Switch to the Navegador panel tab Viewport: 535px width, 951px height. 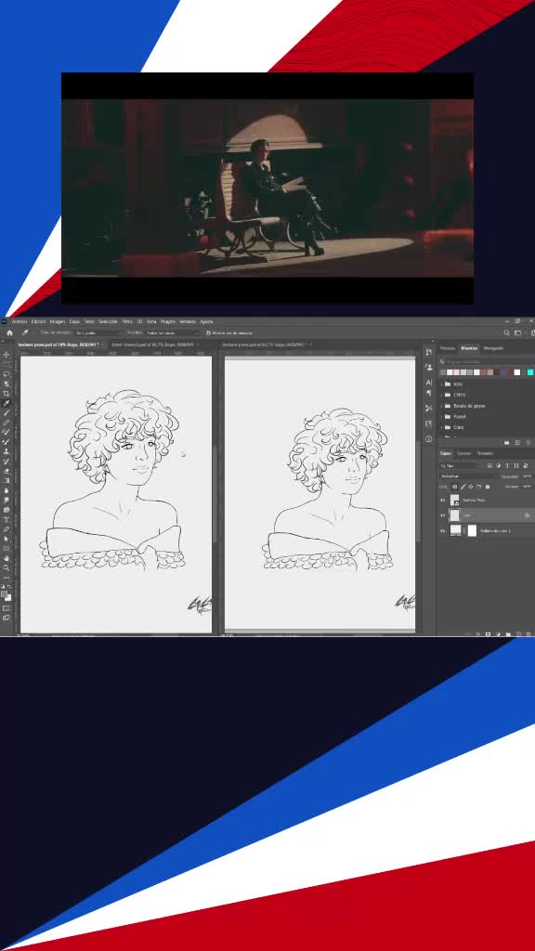pos(493,348)
